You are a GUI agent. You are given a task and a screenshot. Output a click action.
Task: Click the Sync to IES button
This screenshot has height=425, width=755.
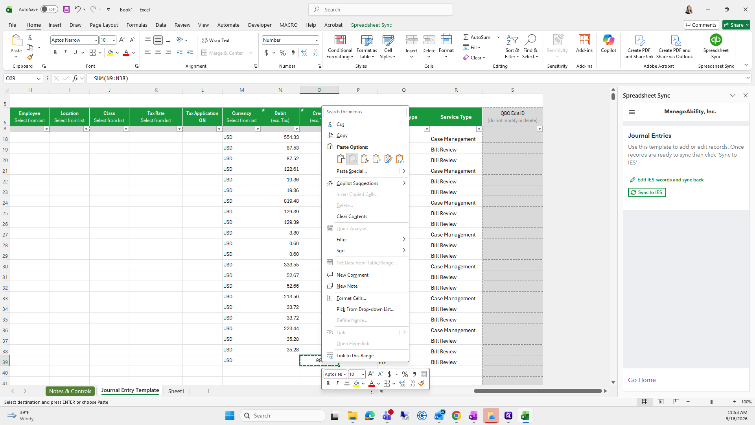coord(646,192)
